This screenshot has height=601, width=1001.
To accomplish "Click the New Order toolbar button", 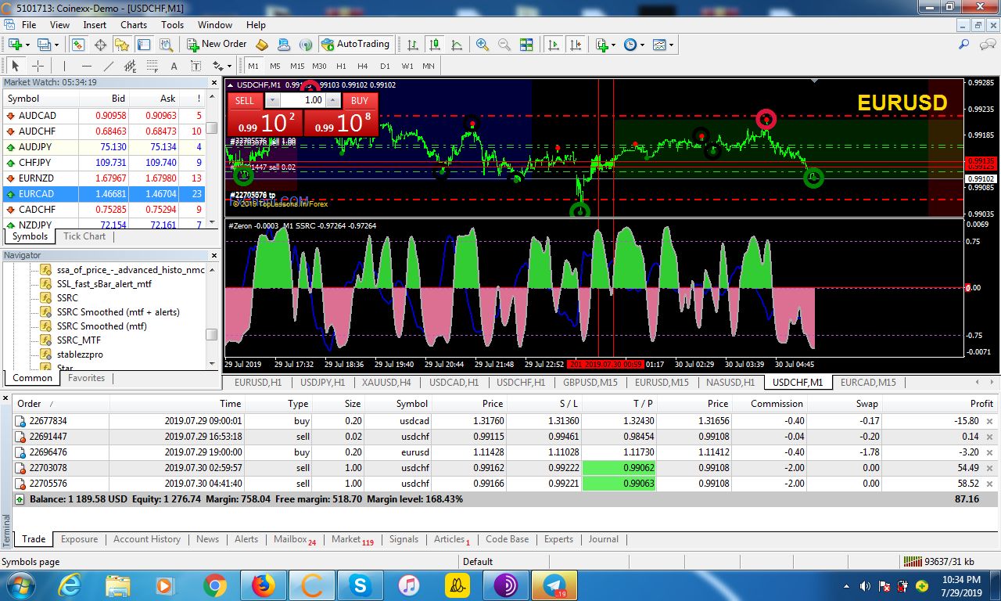I will point(216,45).
